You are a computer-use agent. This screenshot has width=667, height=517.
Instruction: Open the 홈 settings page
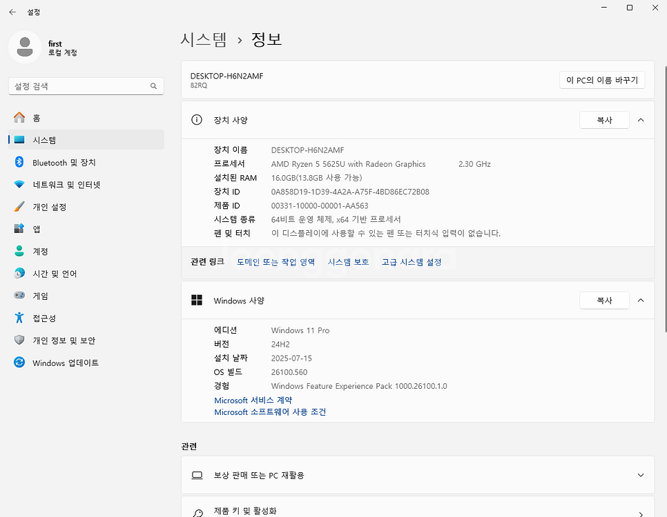click(x=86, y=118)
